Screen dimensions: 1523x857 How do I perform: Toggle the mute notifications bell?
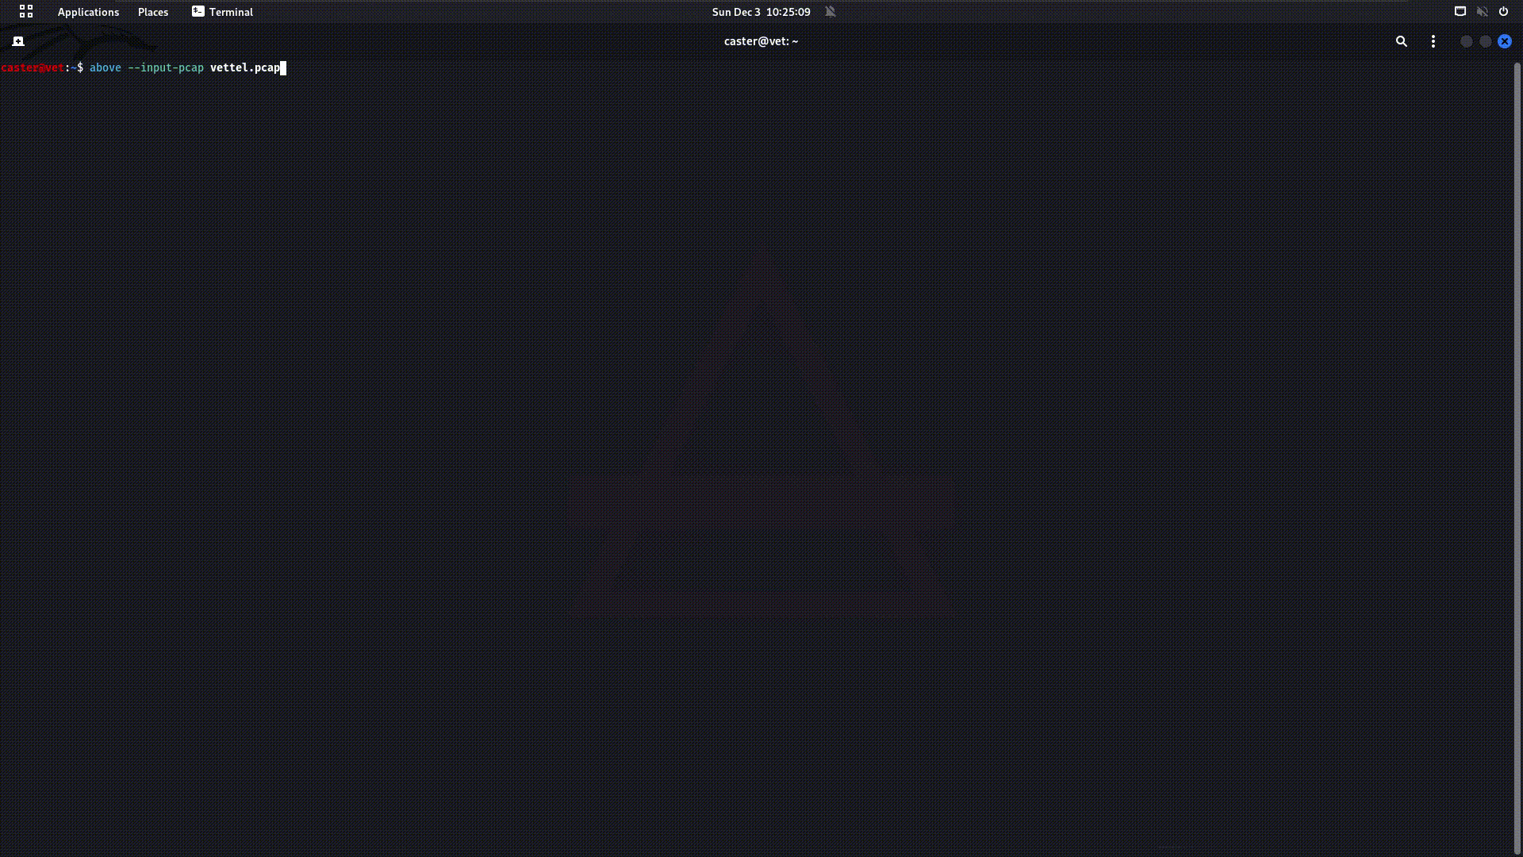831,10
